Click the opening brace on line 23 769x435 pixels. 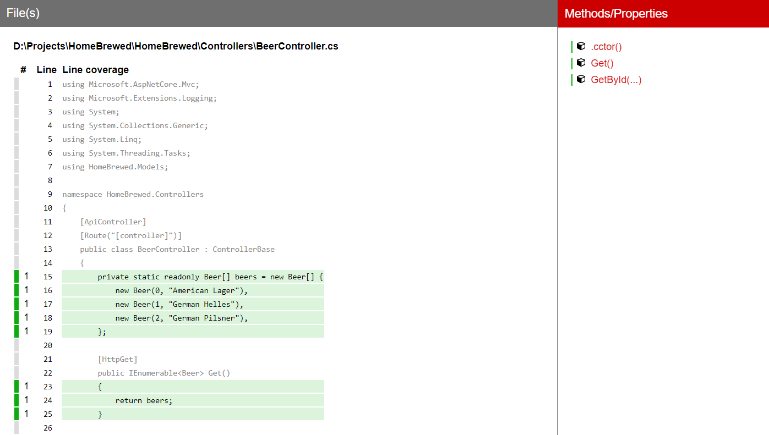click(x=100, y=387)
